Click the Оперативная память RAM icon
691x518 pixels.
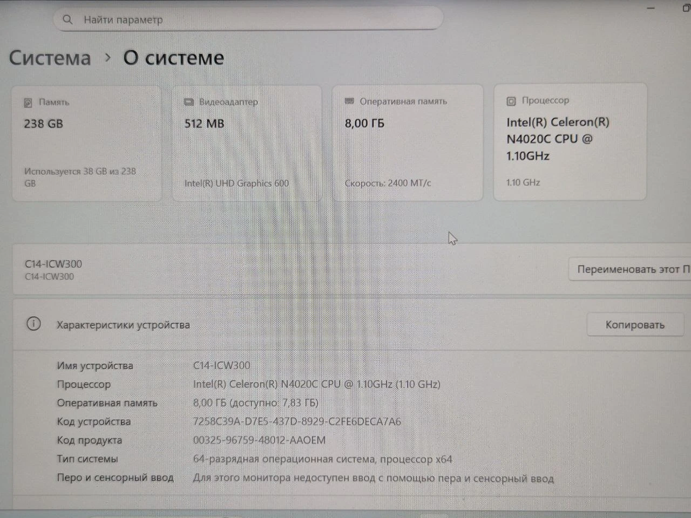[x=349, y=101]
